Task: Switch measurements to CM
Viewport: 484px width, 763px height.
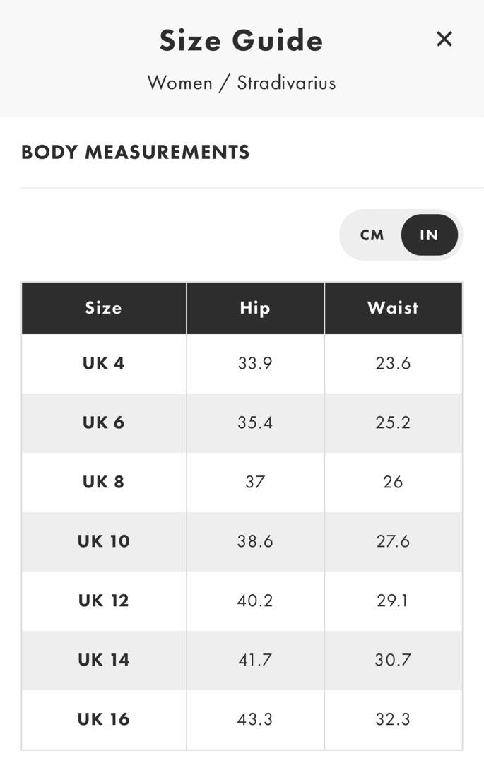Action: (372, 235)
